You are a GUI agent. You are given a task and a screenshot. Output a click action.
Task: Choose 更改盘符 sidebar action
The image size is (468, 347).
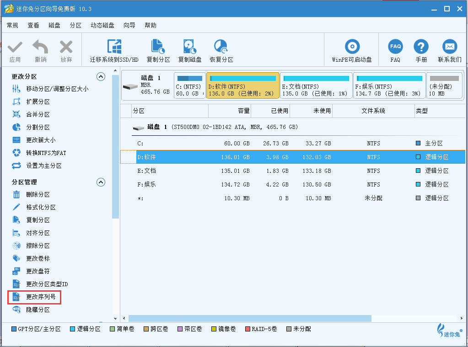point(31,272)
